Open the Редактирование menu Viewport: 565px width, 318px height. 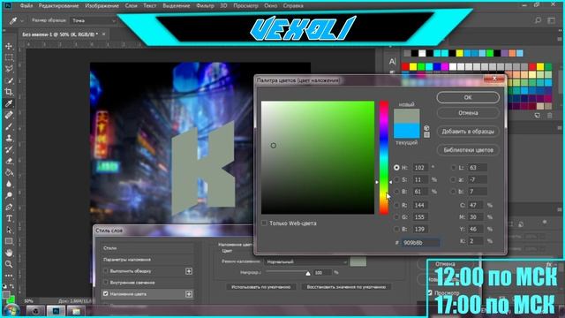click(x=58, y=6)
